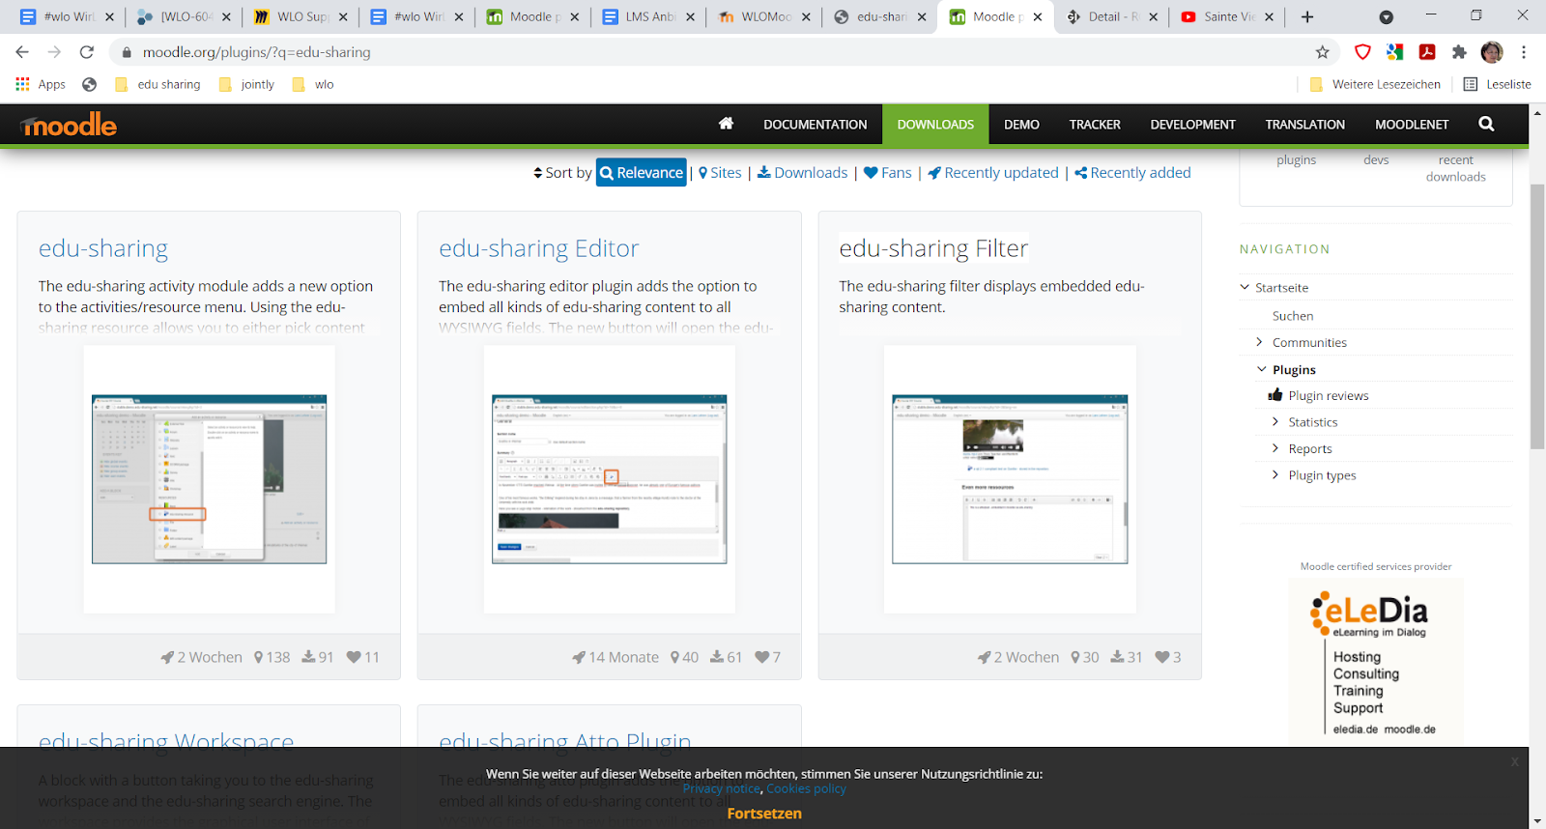
Task: Bookmark this page with the star icon
Action: pos(1322,52)
